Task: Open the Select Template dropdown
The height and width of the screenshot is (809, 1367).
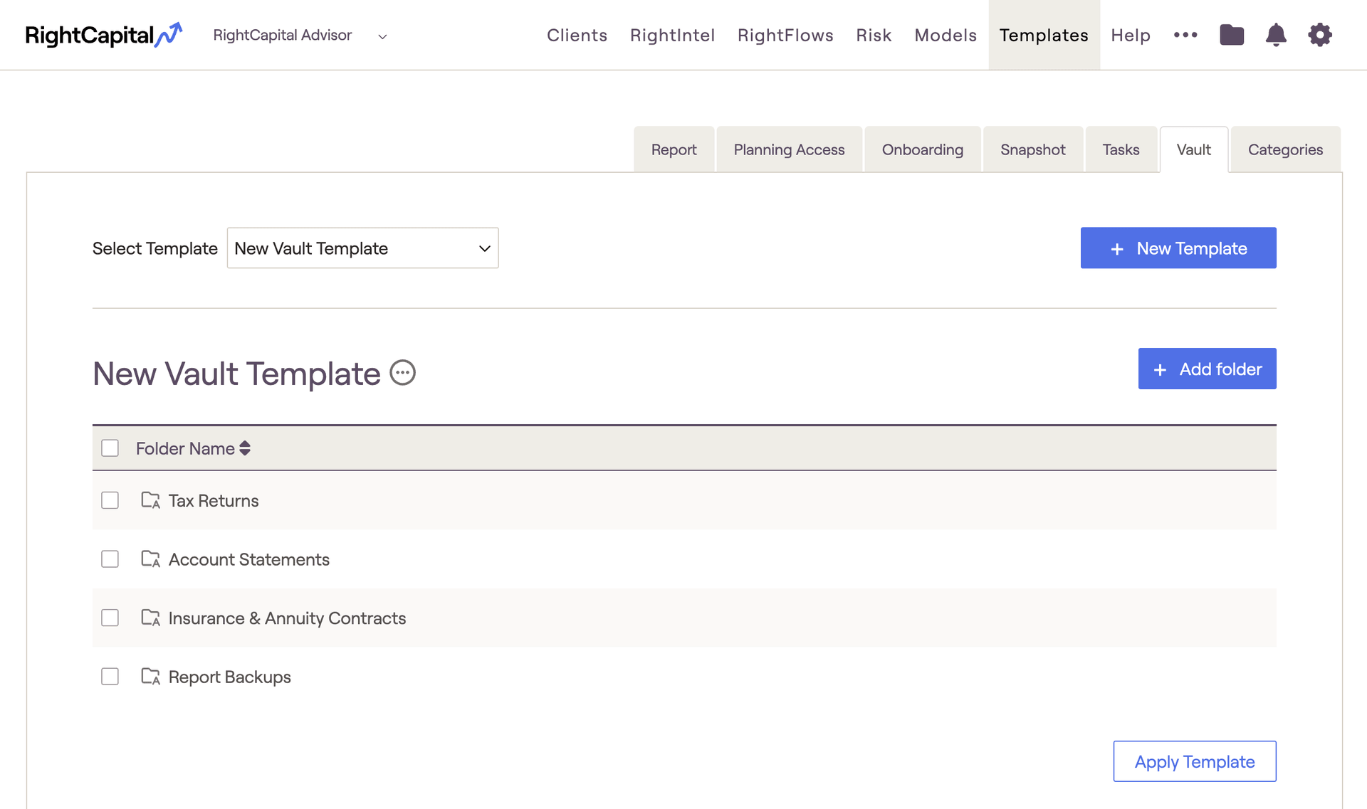Action: coord(362,248)
